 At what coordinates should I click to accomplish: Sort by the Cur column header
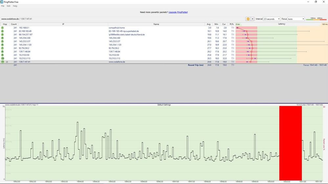(x=224, y=24)
